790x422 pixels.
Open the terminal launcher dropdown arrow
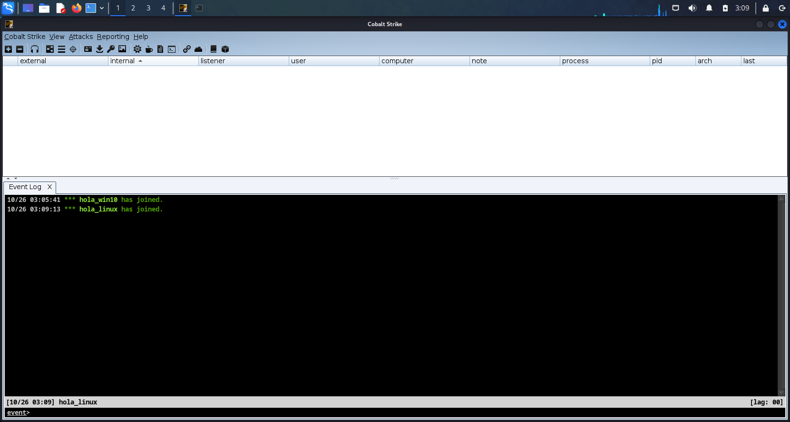[x=102, y=8]
